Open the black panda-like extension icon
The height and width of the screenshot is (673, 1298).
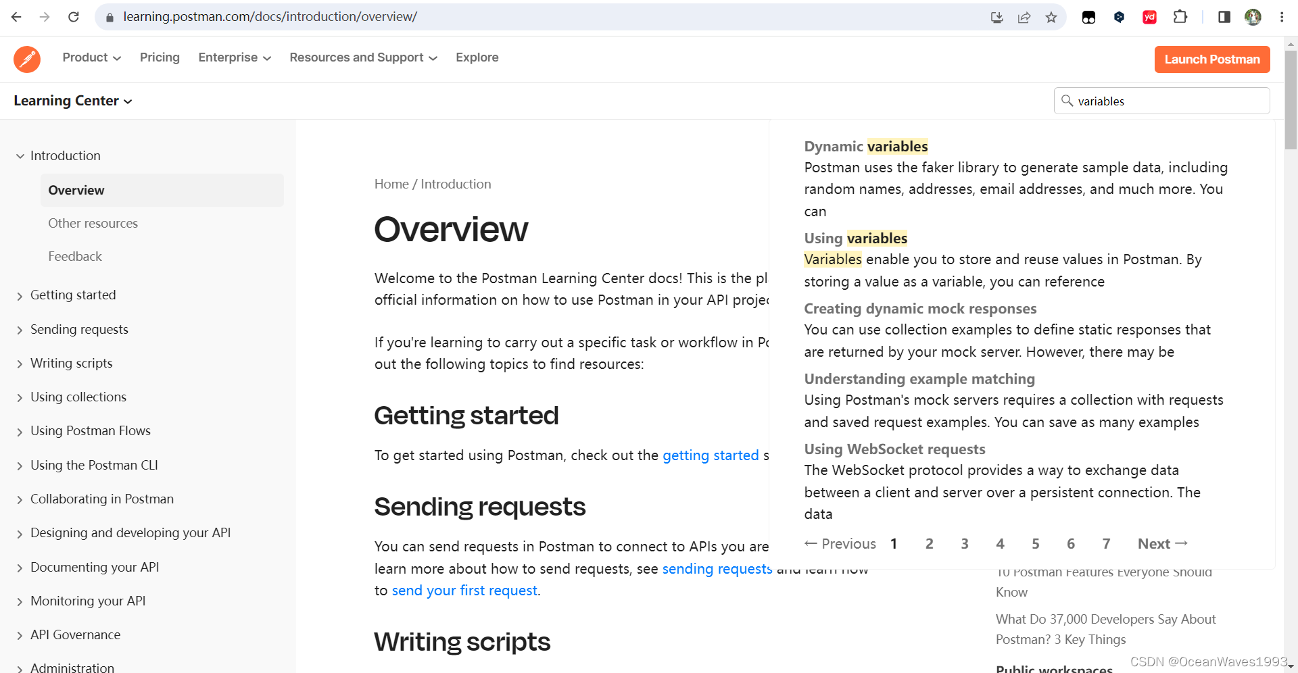pos(1088,17)
